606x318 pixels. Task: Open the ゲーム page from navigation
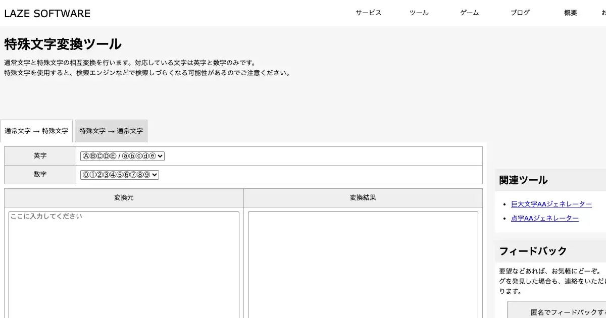(x=469, y=13)
